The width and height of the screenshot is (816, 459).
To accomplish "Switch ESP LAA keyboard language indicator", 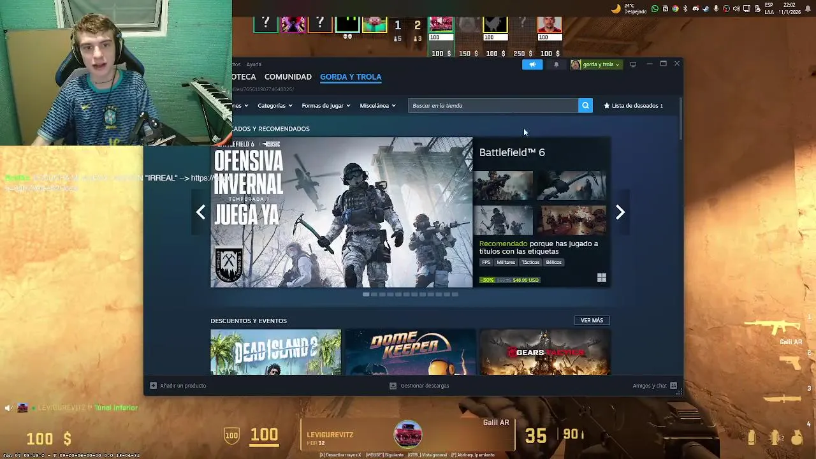I will (769, 8).
